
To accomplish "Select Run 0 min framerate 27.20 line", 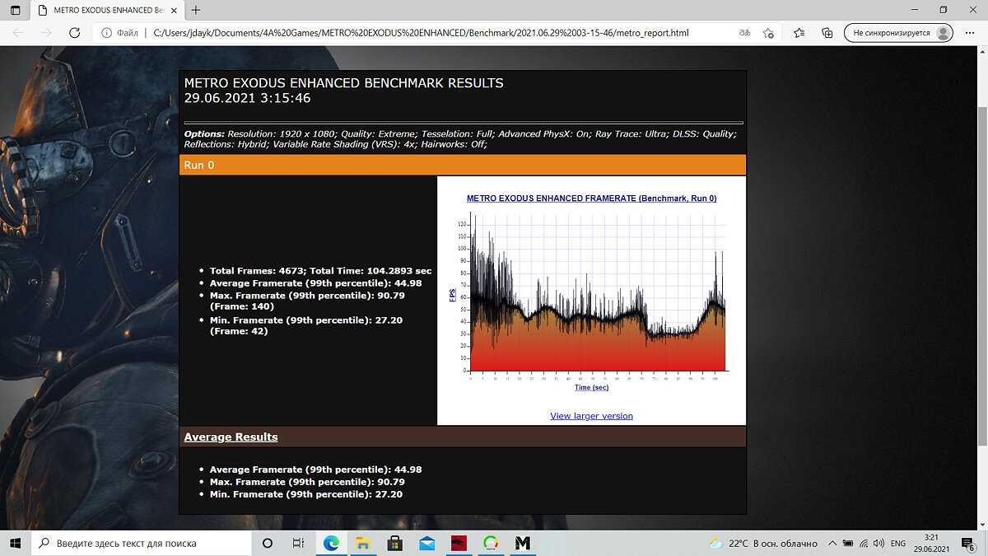I will (x=306, y=325).
